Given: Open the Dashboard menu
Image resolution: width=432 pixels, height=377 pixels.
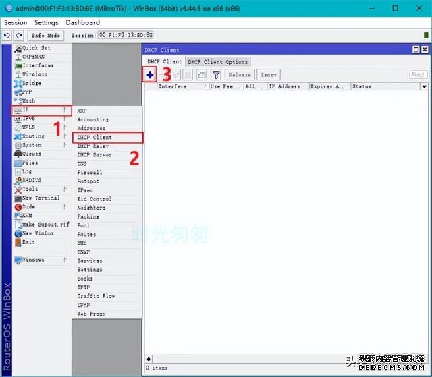Looking at the screenshot, I should click(82, 22).
